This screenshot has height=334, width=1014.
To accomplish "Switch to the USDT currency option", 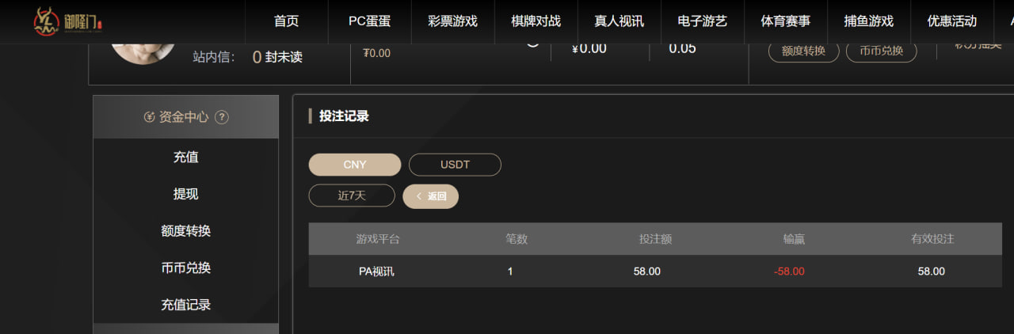I will point(455,165).
